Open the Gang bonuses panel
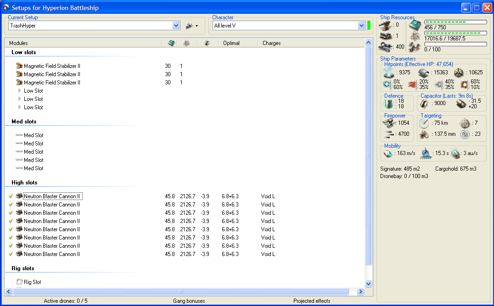 pyautogui.click(x=189, y=301)
